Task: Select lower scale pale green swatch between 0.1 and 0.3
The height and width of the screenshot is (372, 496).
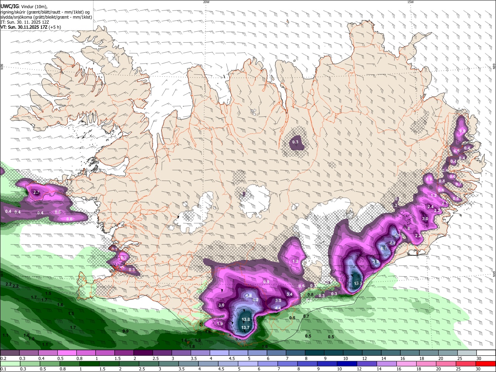Action: (9, 363)
